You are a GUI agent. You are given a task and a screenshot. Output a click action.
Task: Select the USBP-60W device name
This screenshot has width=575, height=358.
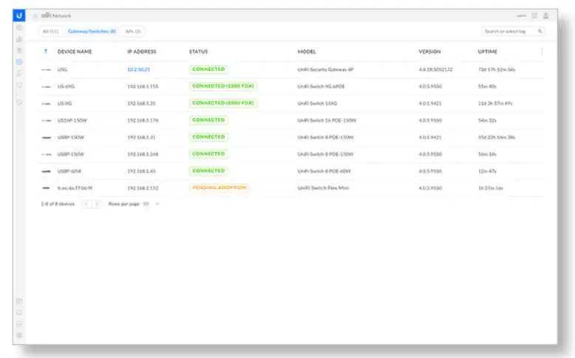[69, 171]
